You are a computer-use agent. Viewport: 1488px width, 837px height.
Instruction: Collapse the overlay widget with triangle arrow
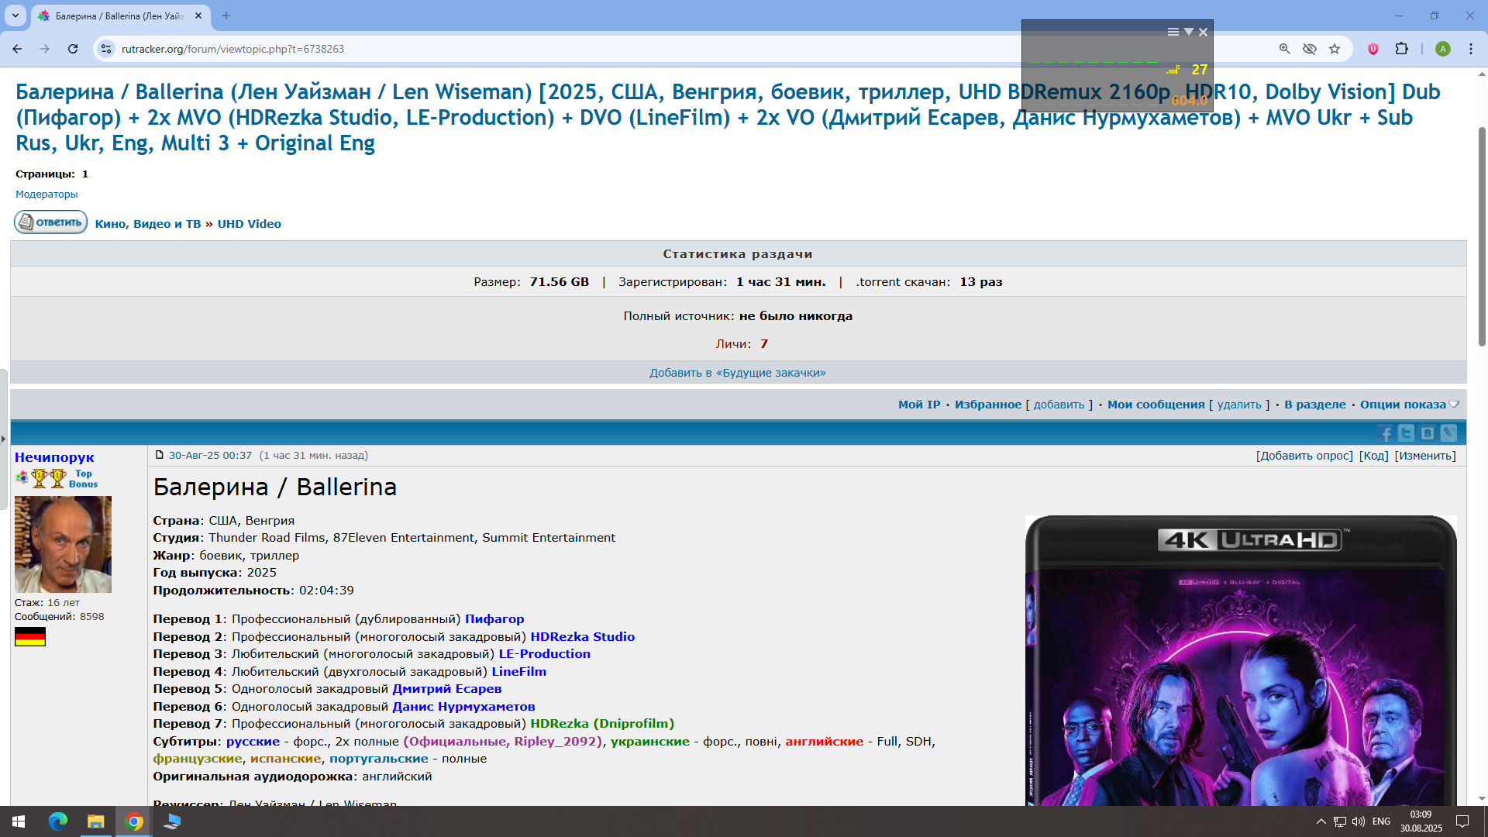click(x=1188, y=32)
